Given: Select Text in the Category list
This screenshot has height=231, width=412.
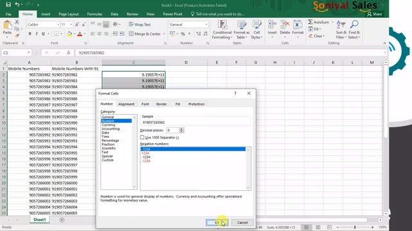Looking at the screenshot, I should 105,152.
